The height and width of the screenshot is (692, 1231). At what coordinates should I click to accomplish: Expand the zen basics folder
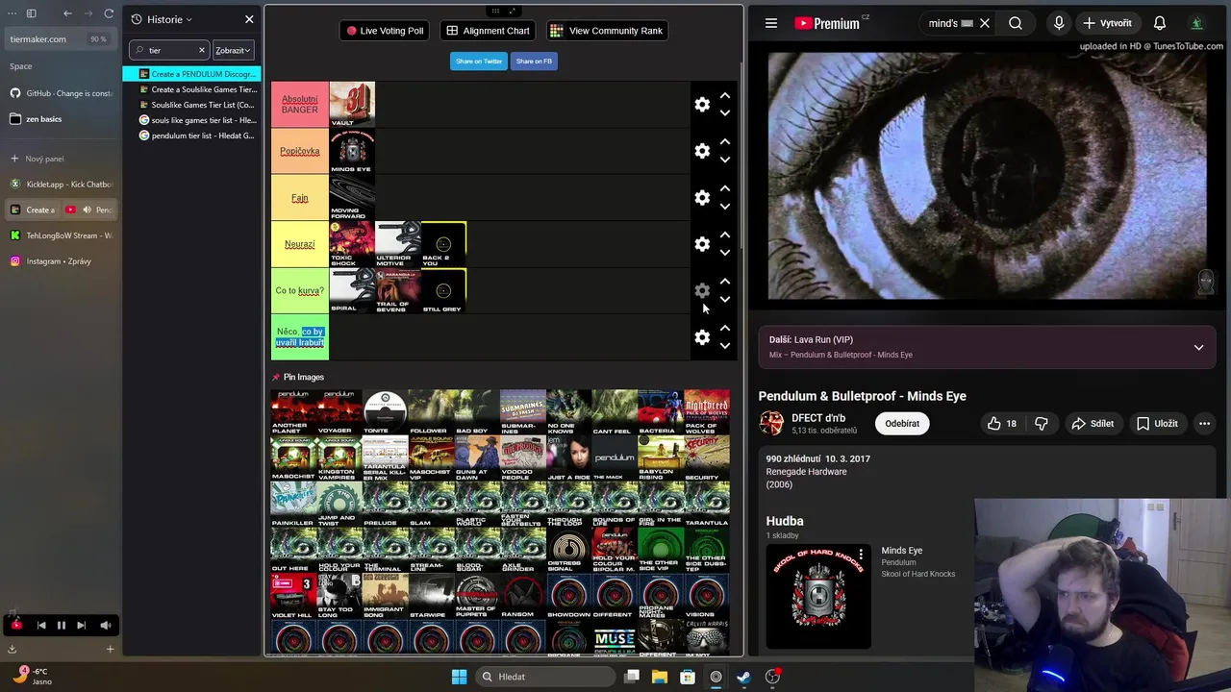click(60, 119)
